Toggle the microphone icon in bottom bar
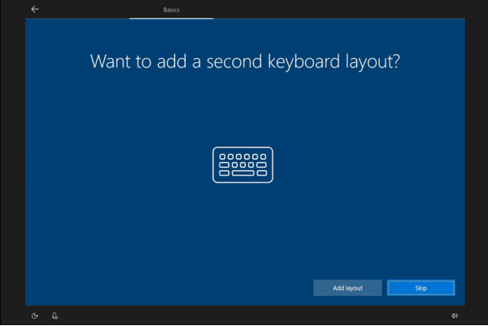The height and width of the screenshot is (326, 488). [x=55, y=316]
